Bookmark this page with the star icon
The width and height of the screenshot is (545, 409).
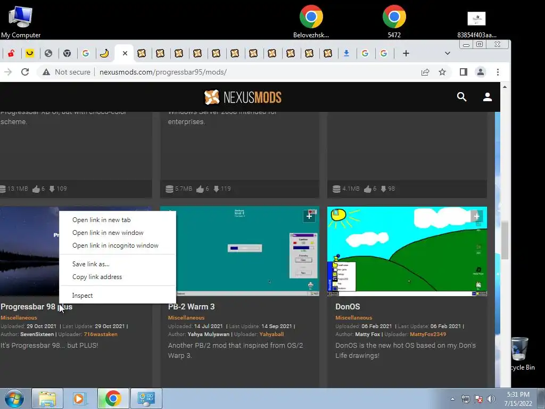click(x=442, y=72)
